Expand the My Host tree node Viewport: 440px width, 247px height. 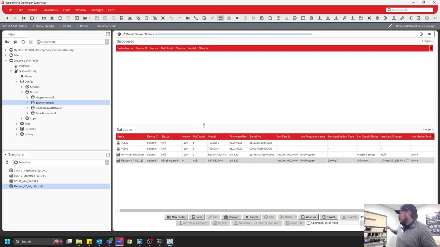click(5, 50)
